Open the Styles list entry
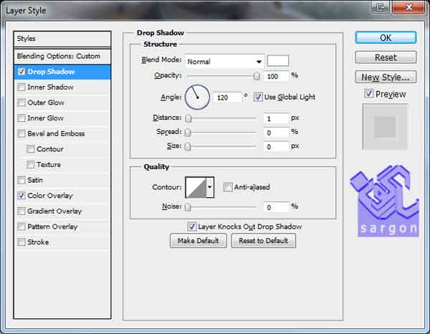 (63, 39)
